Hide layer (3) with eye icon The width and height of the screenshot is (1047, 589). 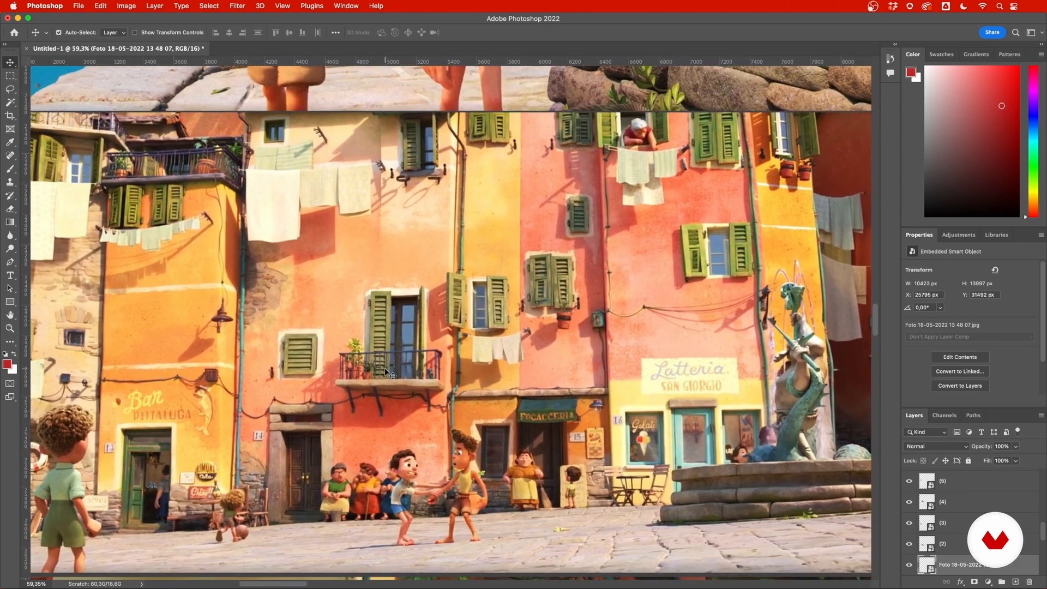(909, 523)
